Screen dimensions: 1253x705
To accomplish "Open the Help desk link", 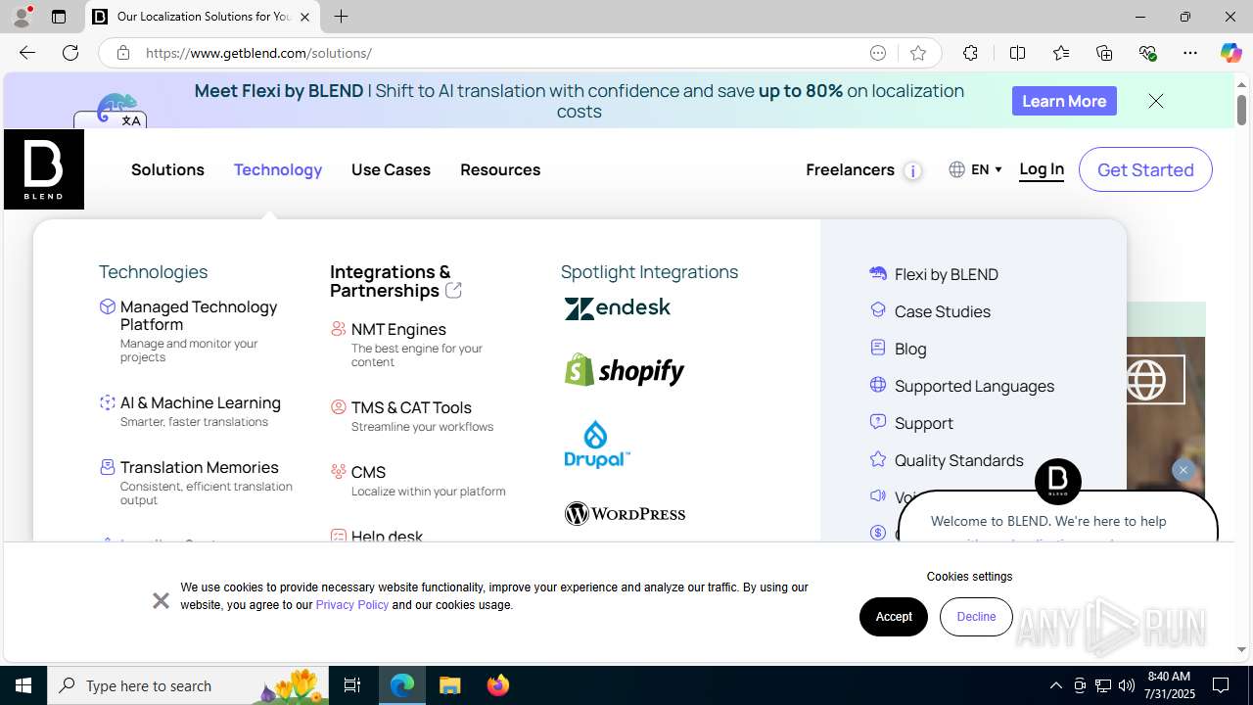I will pyautogui.click(x=387, y=537).
